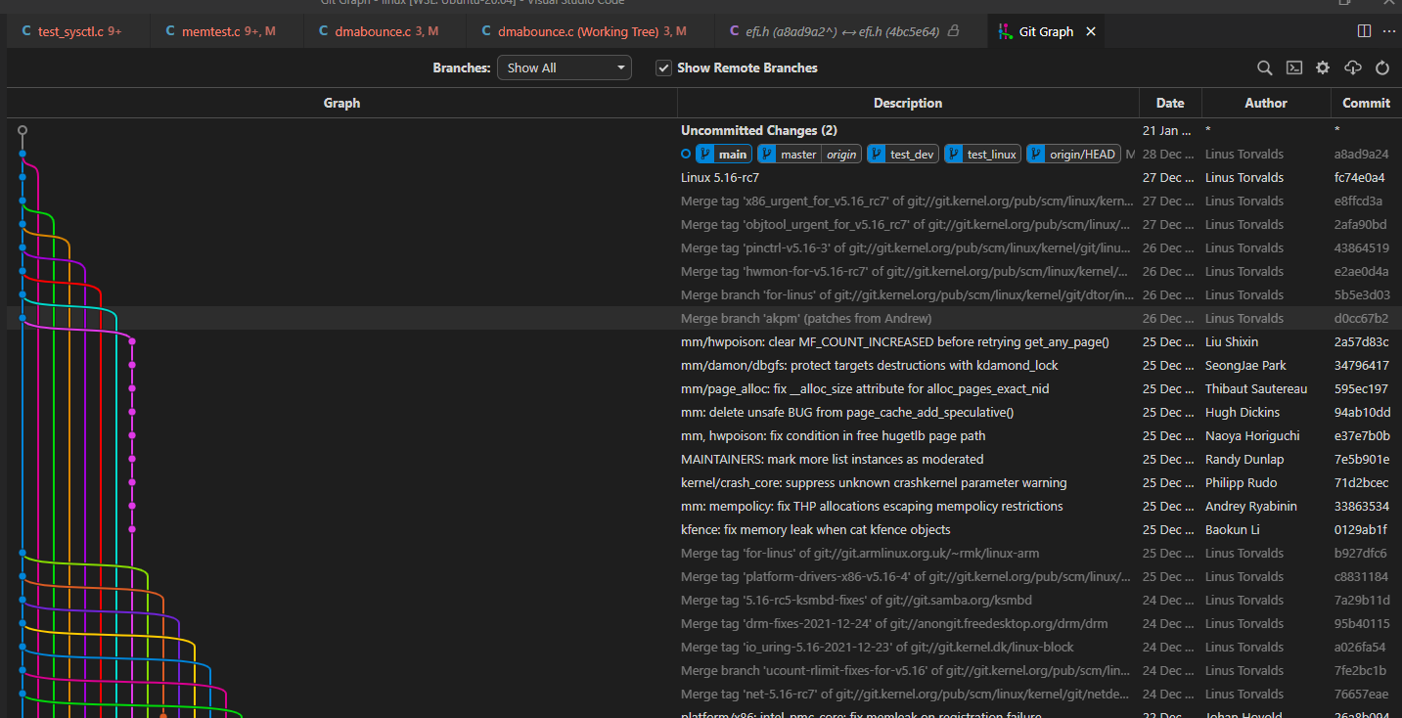The image size is (1402, 718).
Task: Click author name Hugh Dickins
Action: 1244,413
